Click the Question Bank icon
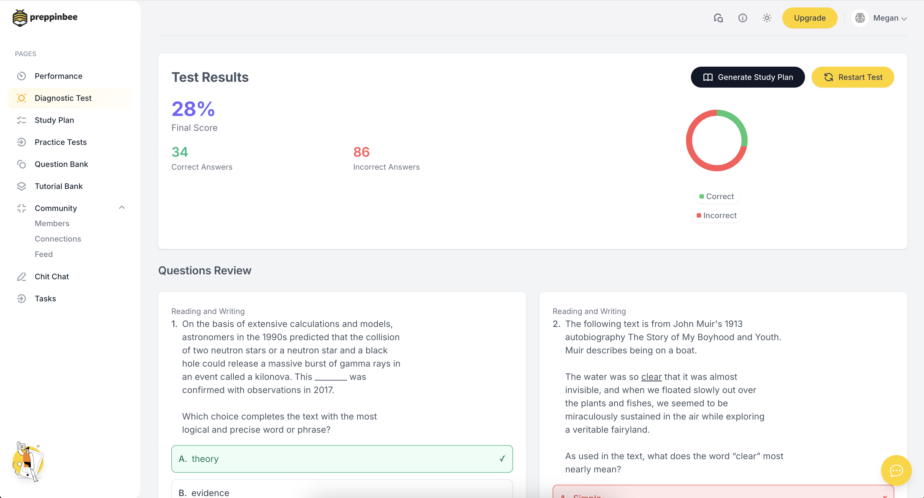The height and width of the screenshot is (498, 924). click(21, 164)
